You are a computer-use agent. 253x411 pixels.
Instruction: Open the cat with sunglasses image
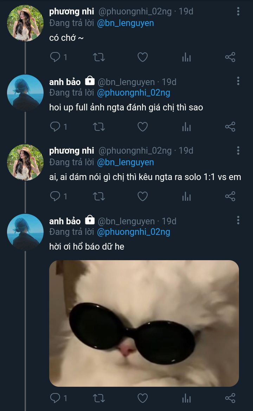tap(144, 323)
